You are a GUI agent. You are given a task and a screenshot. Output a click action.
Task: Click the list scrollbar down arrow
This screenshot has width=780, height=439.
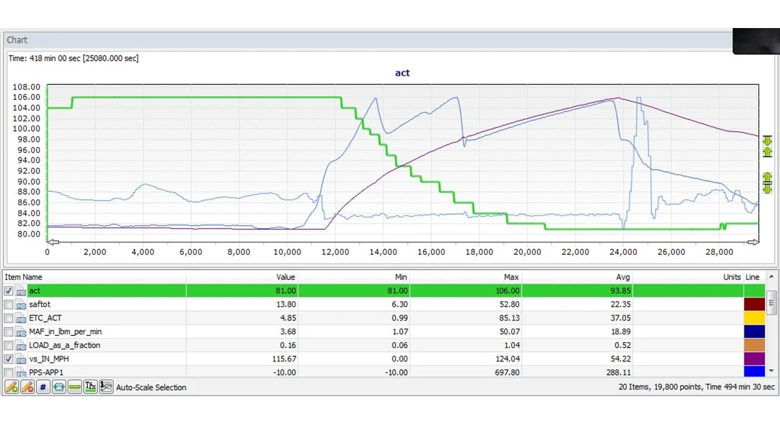[771, 370]
